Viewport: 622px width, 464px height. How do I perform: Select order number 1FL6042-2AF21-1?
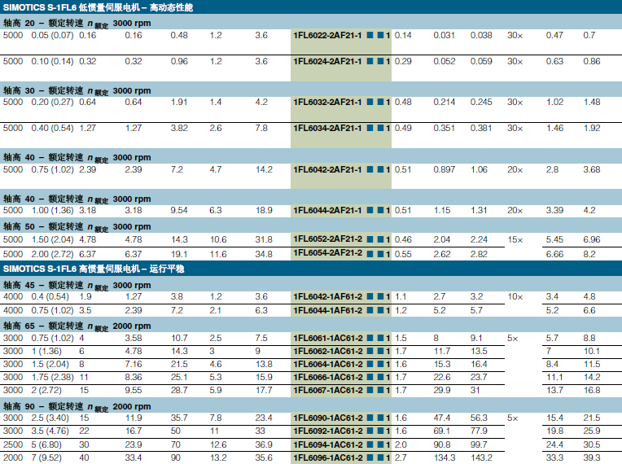click(x=327, y=170)
